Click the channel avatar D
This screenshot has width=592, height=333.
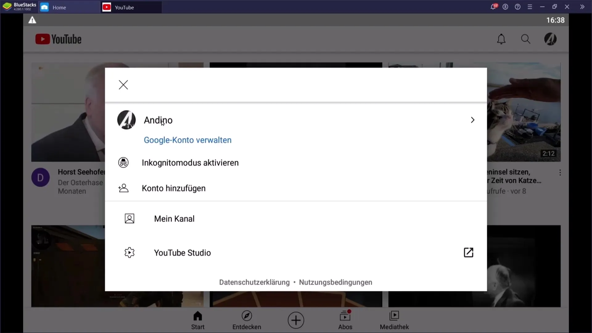40,177
